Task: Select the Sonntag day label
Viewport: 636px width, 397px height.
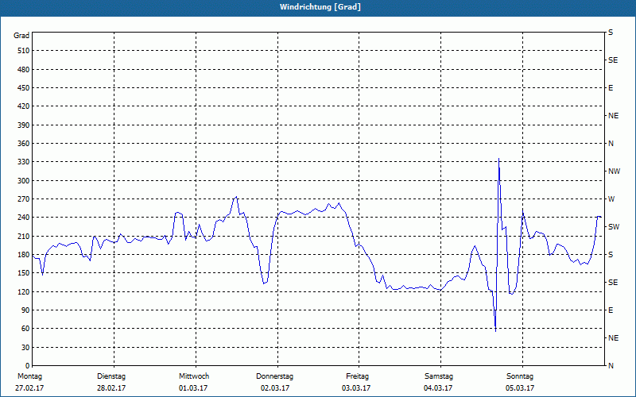Action: point(520,376)
